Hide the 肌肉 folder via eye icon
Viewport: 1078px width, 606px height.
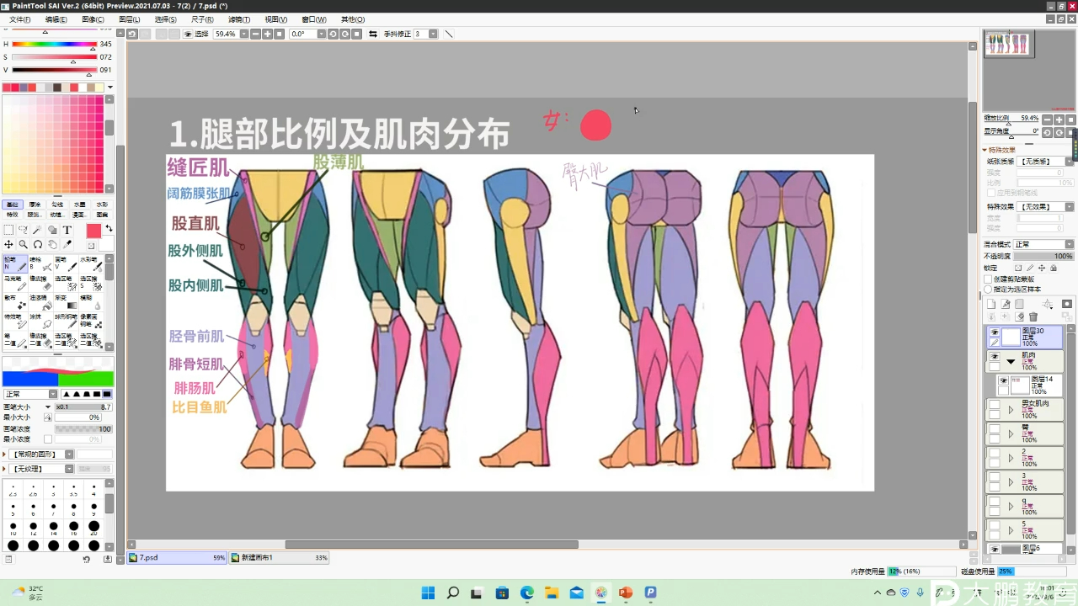point(995,356)
